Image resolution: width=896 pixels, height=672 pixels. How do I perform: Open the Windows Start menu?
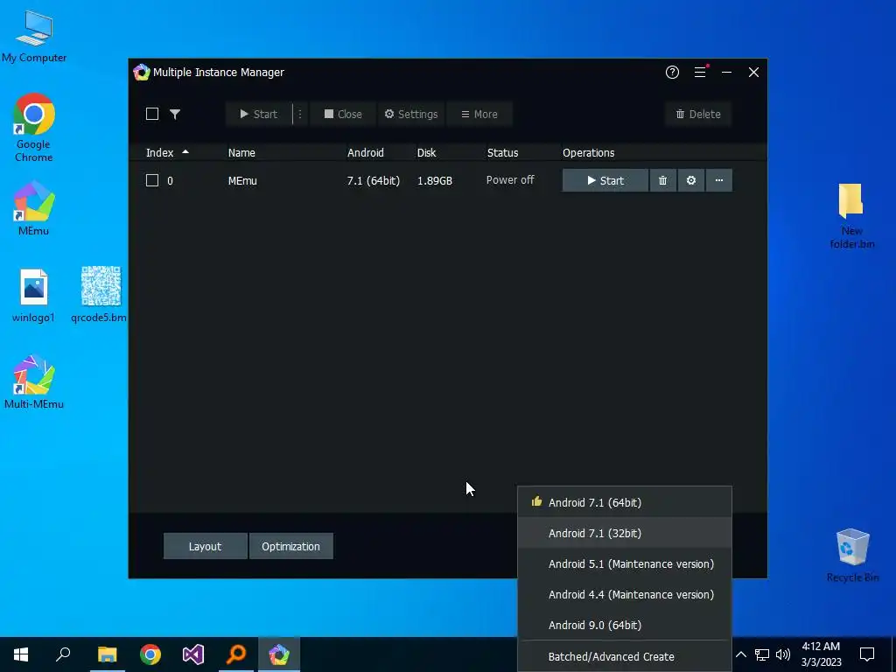click(21, 654)
